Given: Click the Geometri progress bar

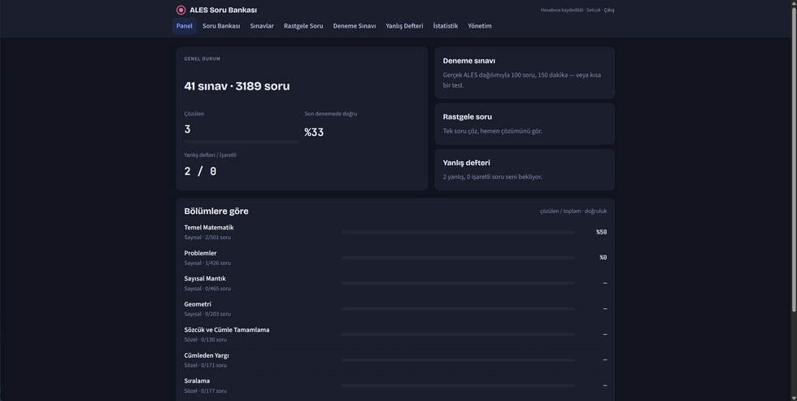Looking at the screenshot, I should click(458, 308).
